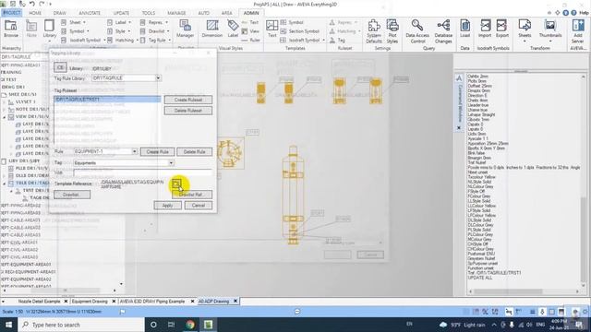Collapse the VIEW DR1 tree node
This screenshot has width=591, height=332.
pos(5,117)
